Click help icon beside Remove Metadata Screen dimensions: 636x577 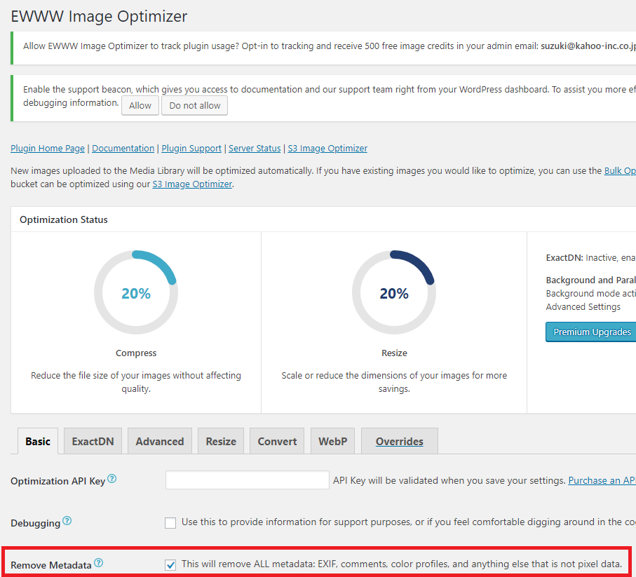[x=99, y=563]
